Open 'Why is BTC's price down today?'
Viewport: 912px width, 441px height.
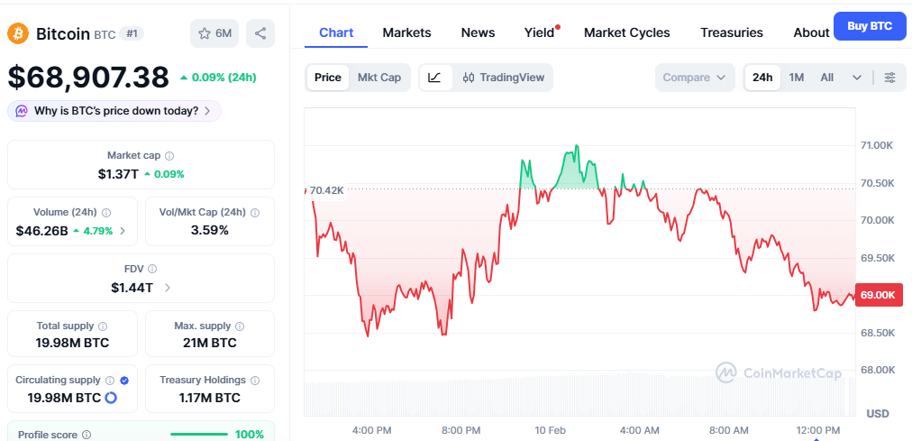114,111
